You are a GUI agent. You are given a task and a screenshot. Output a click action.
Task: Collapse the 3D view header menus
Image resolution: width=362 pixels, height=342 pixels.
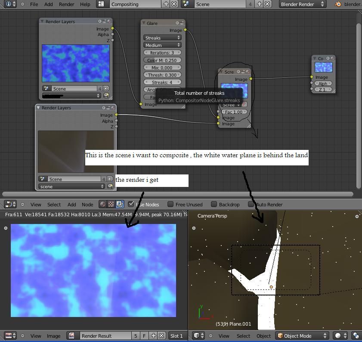tap(210, 336)
